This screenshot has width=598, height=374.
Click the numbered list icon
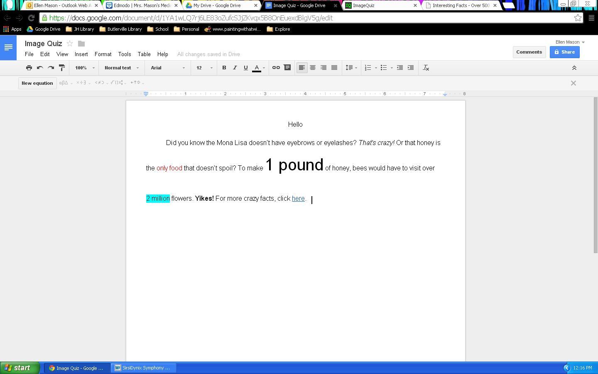point(368,68)
